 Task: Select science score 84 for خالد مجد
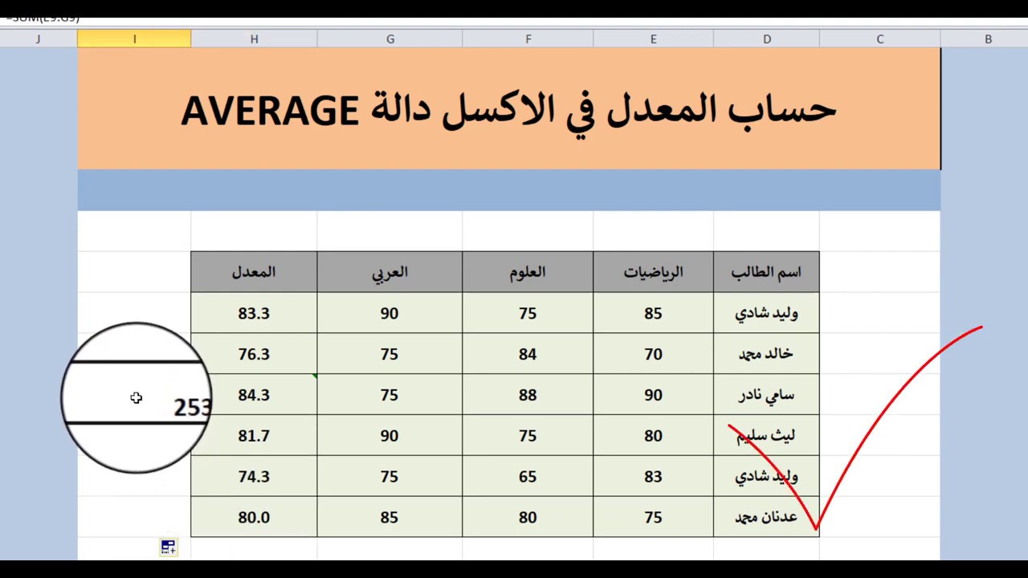click(x=528, y=354)
